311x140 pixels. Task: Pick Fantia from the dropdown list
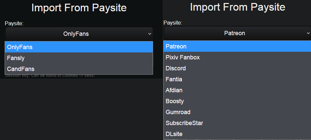point(237,79)
